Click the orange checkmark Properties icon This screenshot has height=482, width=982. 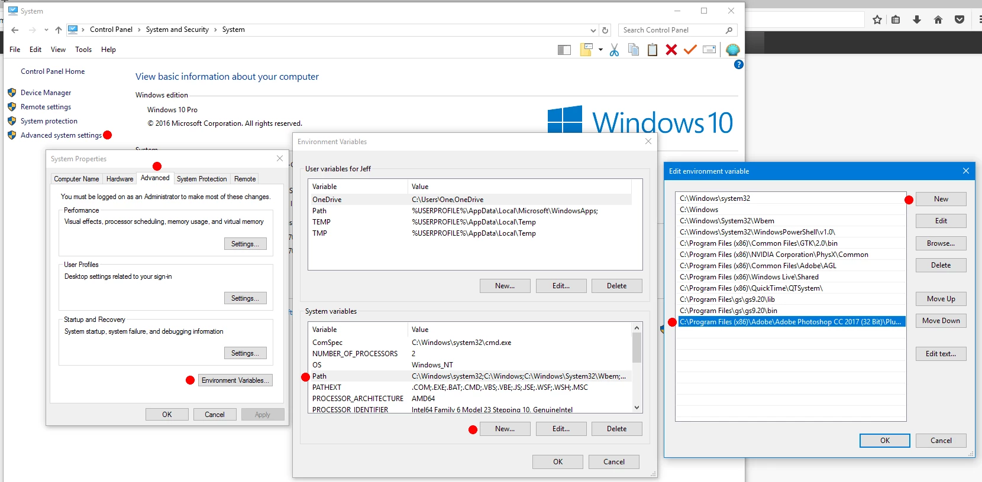point(690,50)
